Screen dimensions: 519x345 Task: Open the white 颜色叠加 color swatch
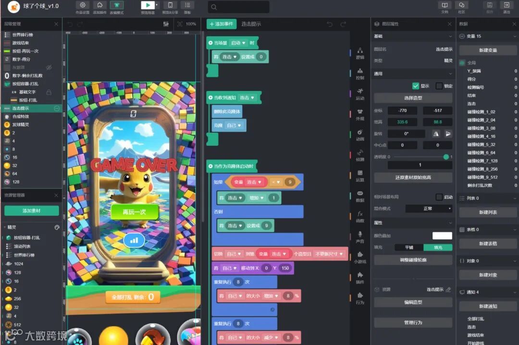442,236
